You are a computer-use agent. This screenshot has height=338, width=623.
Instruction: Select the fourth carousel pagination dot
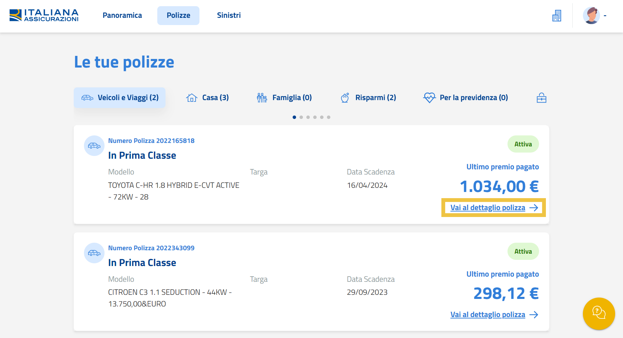315,117
